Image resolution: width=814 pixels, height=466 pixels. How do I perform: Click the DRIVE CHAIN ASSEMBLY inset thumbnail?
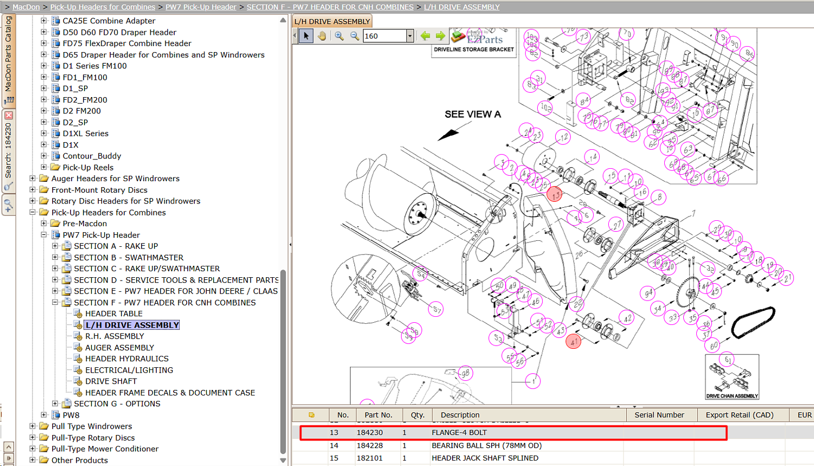pos(732,377)
